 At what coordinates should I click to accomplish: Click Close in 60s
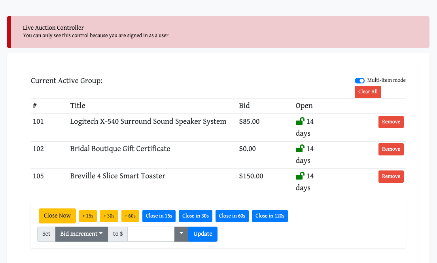232,216
